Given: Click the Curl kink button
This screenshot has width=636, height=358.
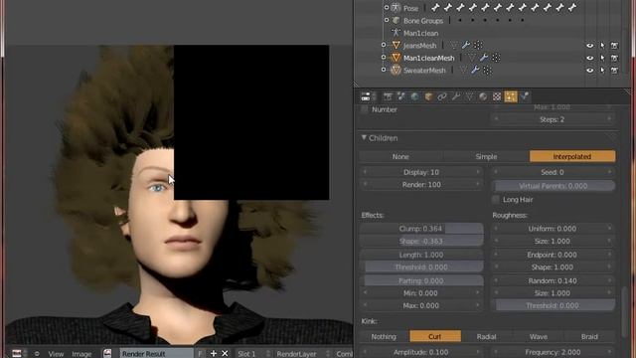Looking at the screenshot, I should click(x=435, y=336).
